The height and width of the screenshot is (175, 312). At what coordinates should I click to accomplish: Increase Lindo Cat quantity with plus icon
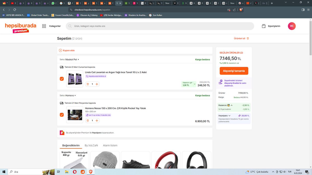point(97,84)
